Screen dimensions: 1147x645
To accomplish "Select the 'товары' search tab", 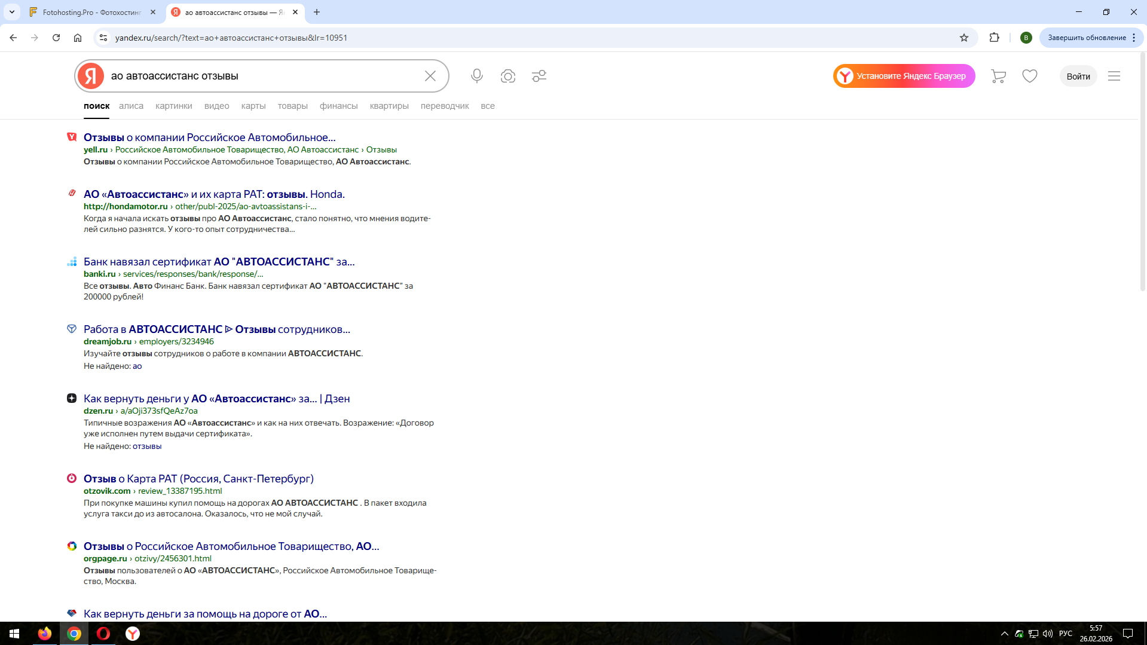I will pos(293,106).
